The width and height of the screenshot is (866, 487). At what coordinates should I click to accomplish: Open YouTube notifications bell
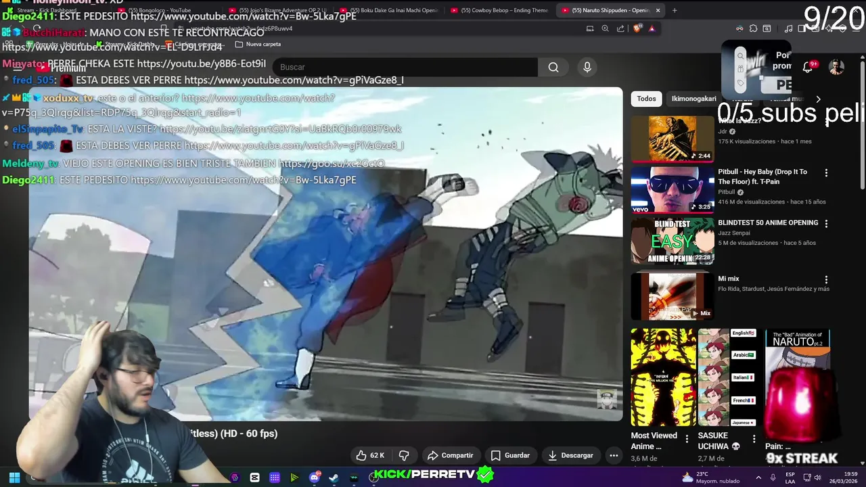(807, 67)
